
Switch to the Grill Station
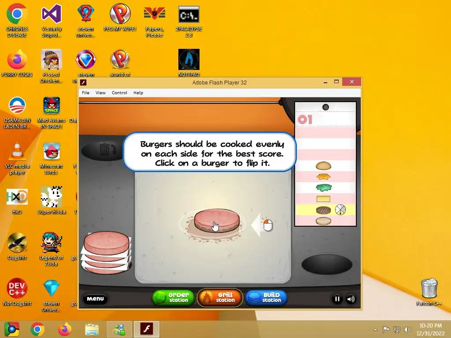[220, 298]
